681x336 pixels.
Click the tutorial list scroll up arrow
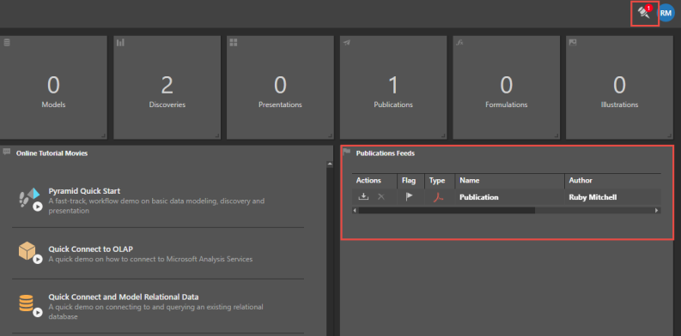pos(330,165)
